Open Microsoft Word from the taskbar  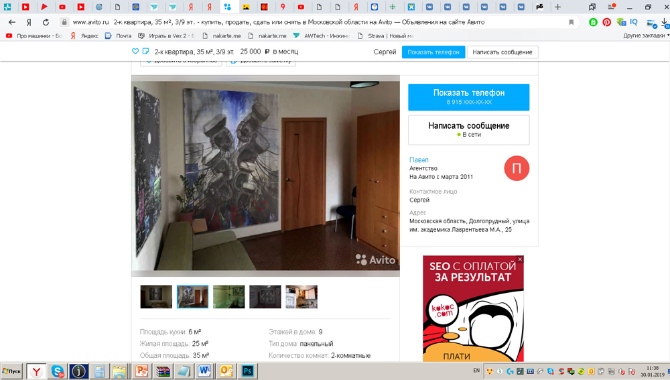[204, 371]
